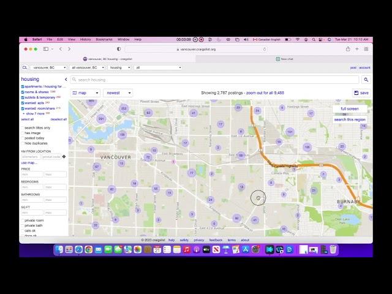This screenshot has width=392, height=294.
Task: Go forward with Safari forward arrow
Action: click(69, 49)
